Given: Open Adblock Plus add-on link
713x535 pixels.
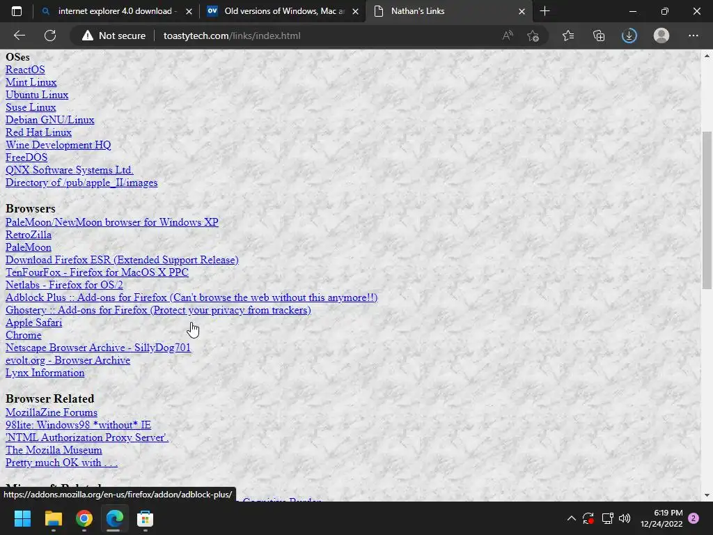Looking at the screenshot, I should tap(191, 297).
